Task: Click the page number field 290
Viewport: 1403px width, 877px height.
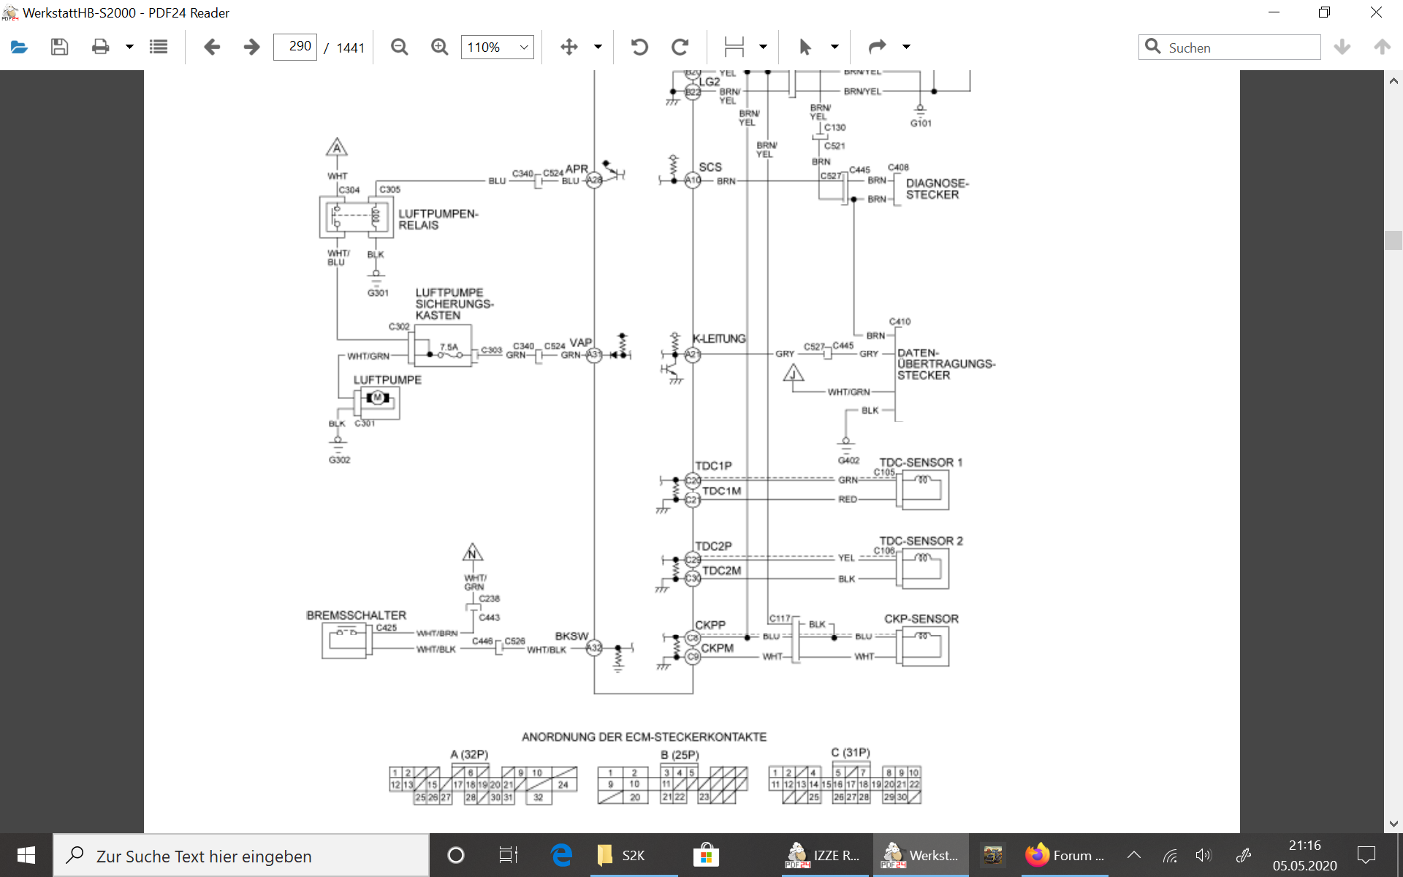Action: click(x=295, y=47)
